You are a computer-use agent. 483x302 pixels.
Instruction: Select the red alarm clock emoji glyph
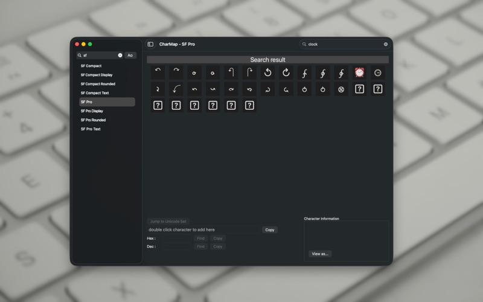359,72
